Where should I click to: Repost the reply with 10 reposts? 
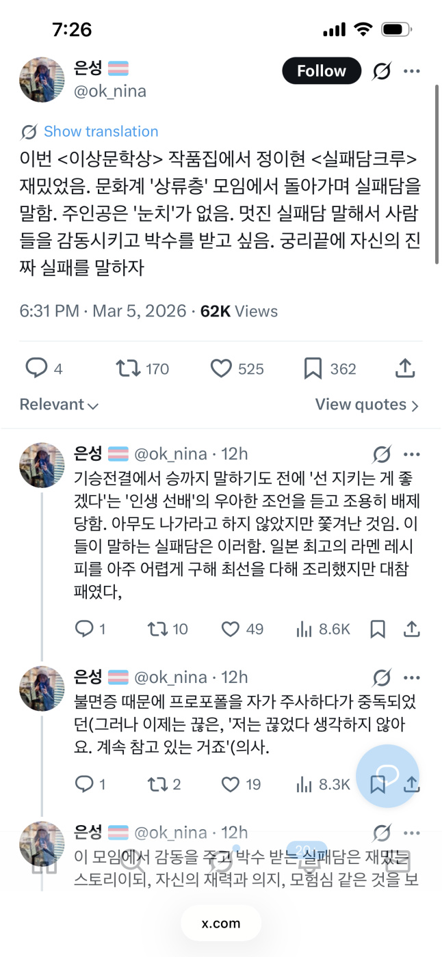[x=159, y=629]
